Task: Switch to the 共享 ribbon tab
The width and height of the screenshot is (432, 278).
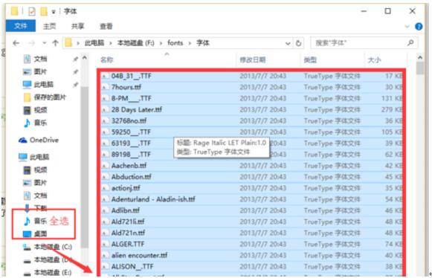Action: click(77, 26)
